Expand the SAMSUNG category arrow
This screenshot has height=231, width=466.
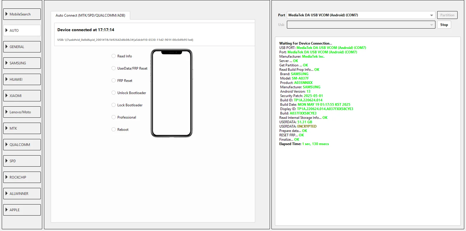click(6, 63)
